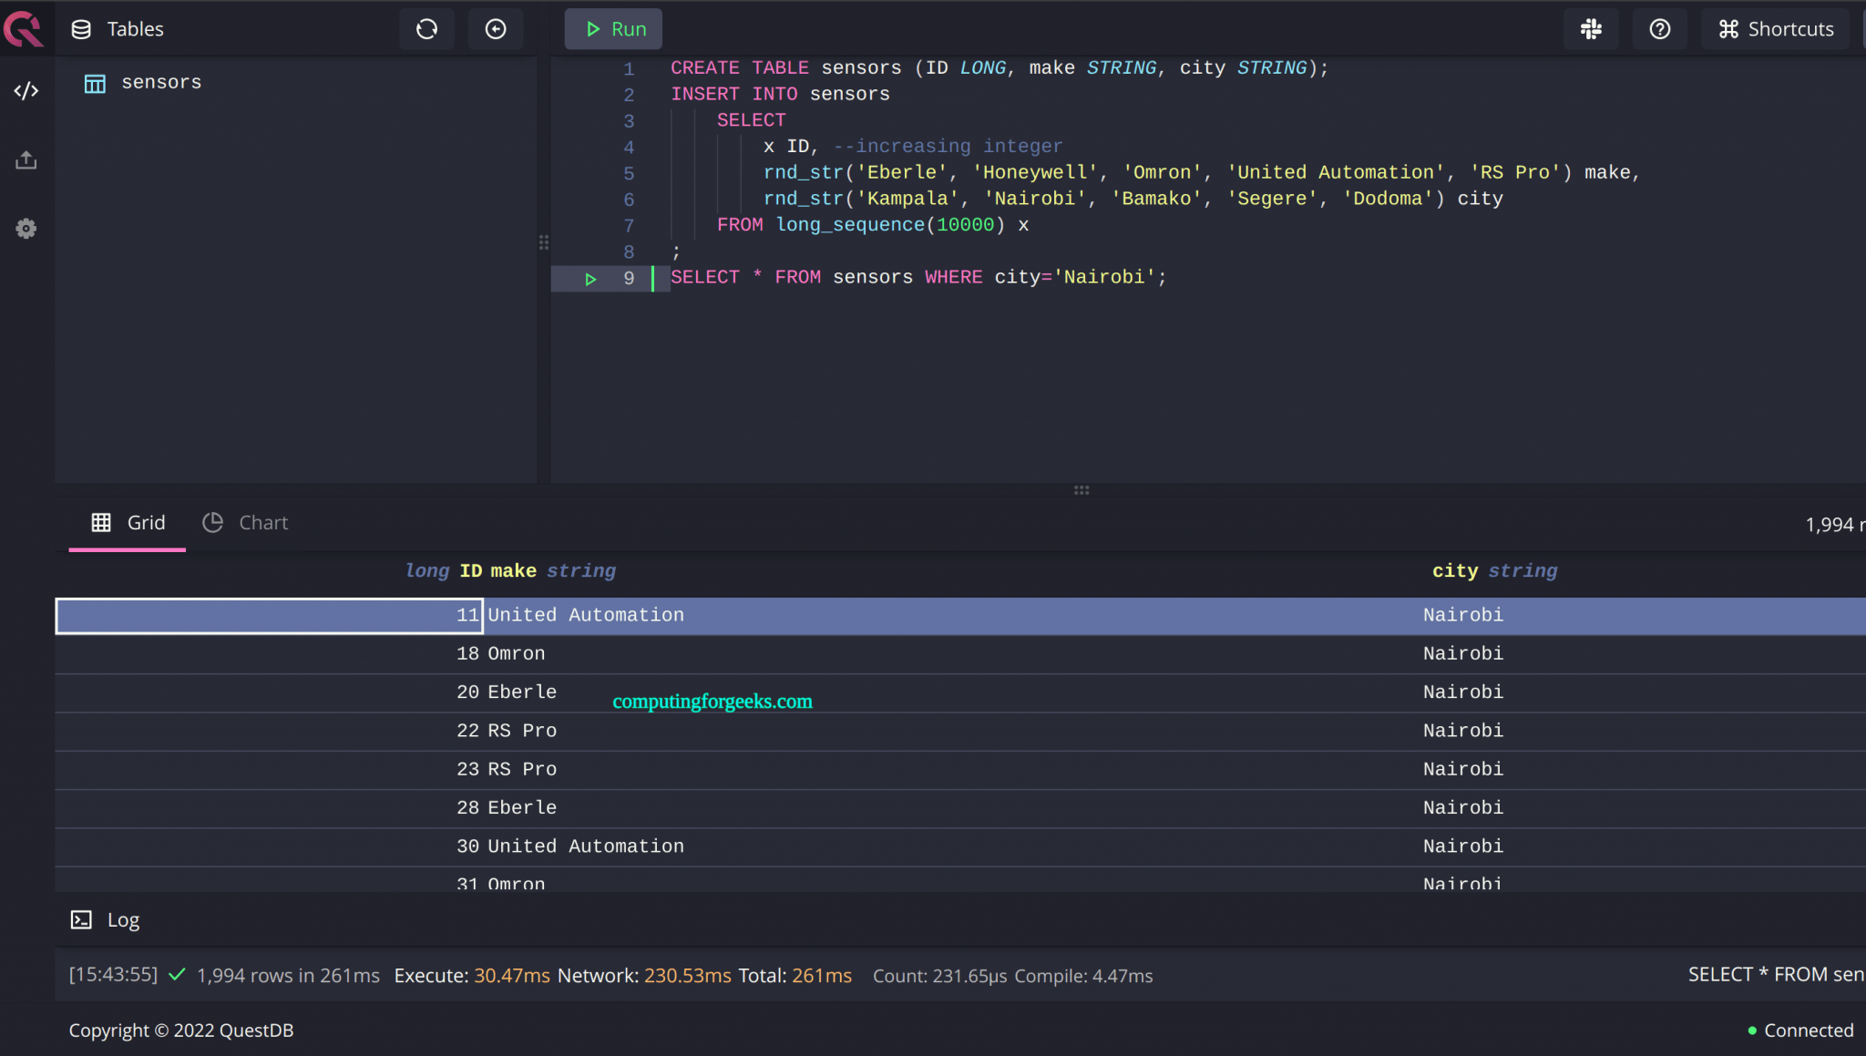Image resolution: width=1866 pixels, height=1056 pixels.
Task: Open the Slack community link icon
Action: [1591, 28]
